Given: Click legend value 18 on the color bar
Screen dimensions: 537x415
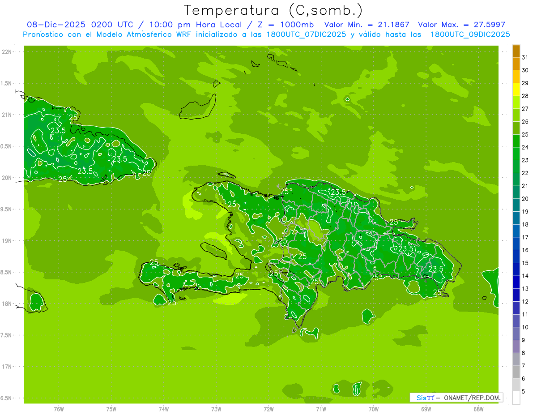Looking at the screenshot, I should pyautogui.click(x=525, y=224).
